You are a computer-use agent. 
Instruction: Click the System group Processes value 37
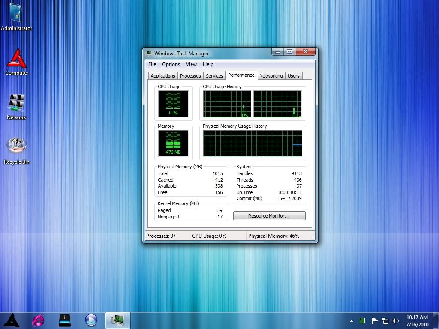[x=299, y=186]
